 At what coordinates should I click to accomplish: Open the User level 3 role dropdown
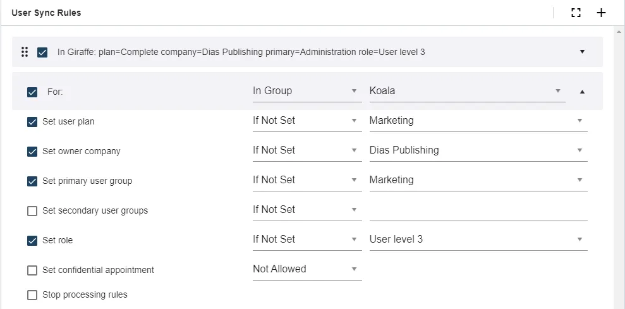pos(478,239)
